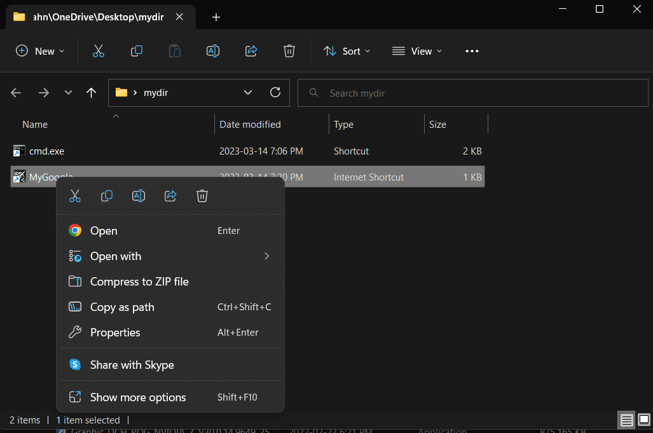Switch to large icons view in status bar
Screen dimensions: 653x433
tap(643, 420)
